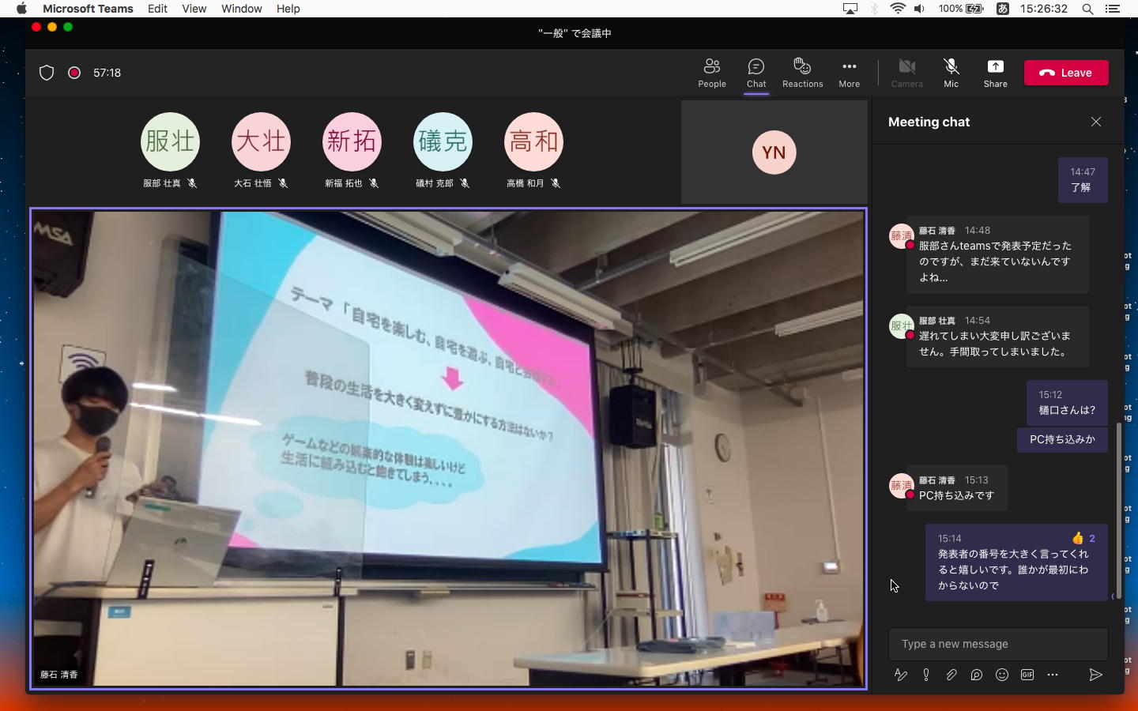
Task: Open the Apple menu
Action: click(21, 9)
